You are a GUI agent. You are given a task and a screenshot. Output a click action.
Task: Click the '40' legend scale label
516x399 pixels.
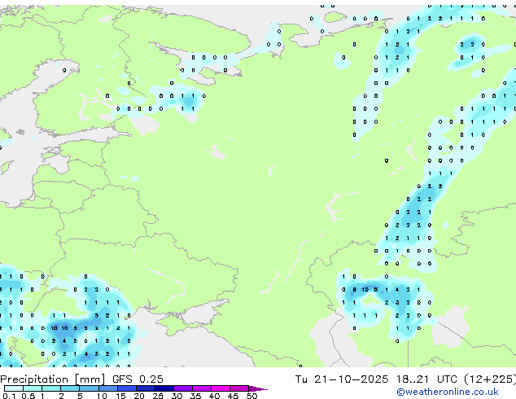[214, 396]
